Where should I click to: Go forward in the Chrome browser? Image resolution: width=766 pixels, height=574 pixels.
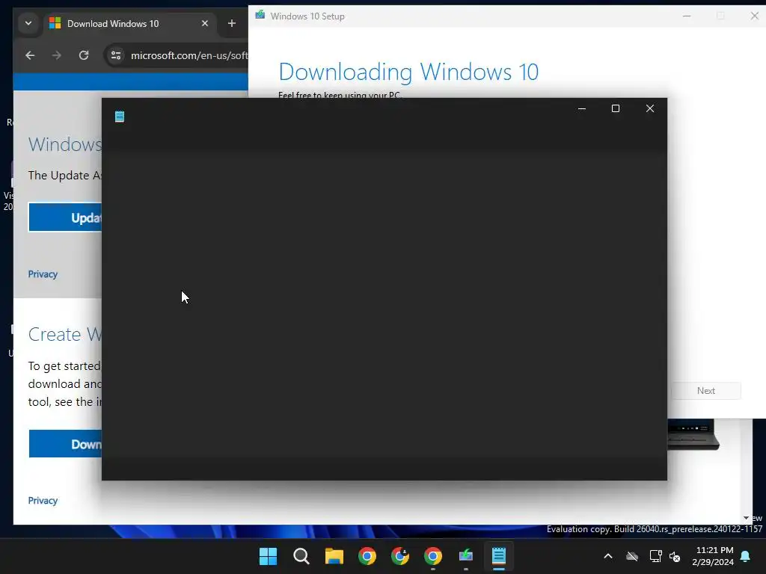tap(57, 55)
